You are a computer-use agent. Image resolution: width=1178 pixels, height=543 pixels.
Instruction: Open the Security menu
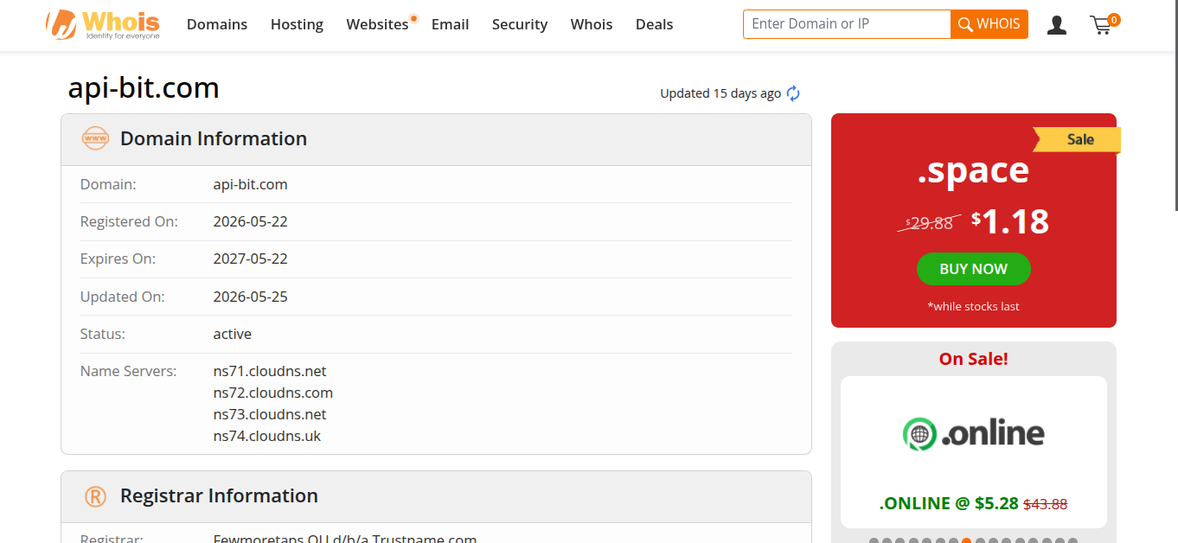tap(520, 24)
